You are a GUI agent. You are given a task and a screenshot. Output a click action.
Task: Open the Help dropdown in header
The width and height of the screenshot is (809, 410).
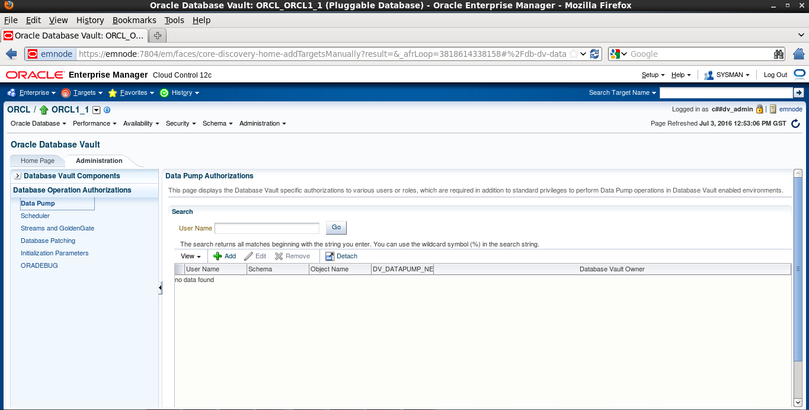click(x=681, y=75)
